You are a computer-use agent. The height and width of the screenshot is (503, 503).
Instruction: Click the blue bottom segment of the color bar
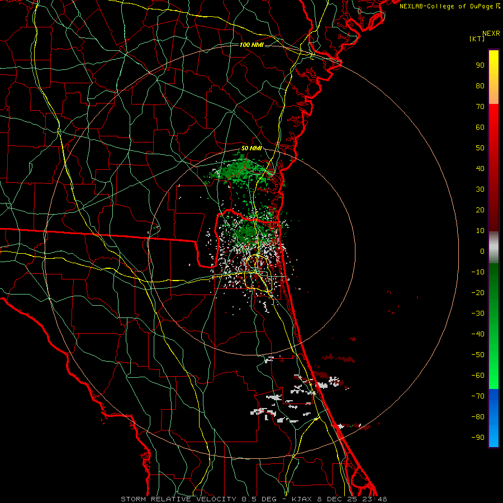[493, 418]
